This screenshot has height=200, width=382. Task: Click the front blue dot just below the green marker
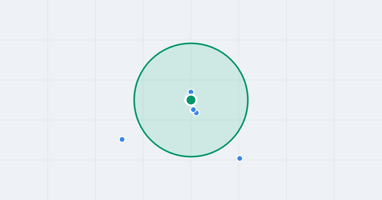[193, 110]
